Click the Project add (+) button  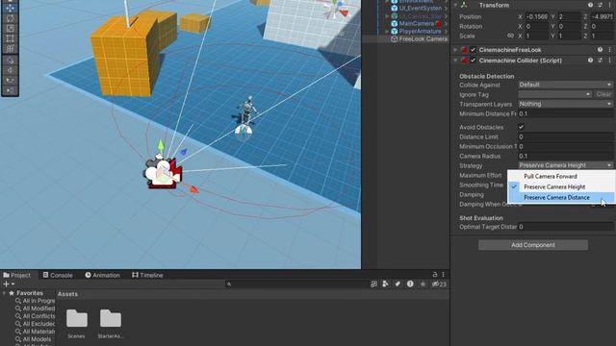coord(9,284)
